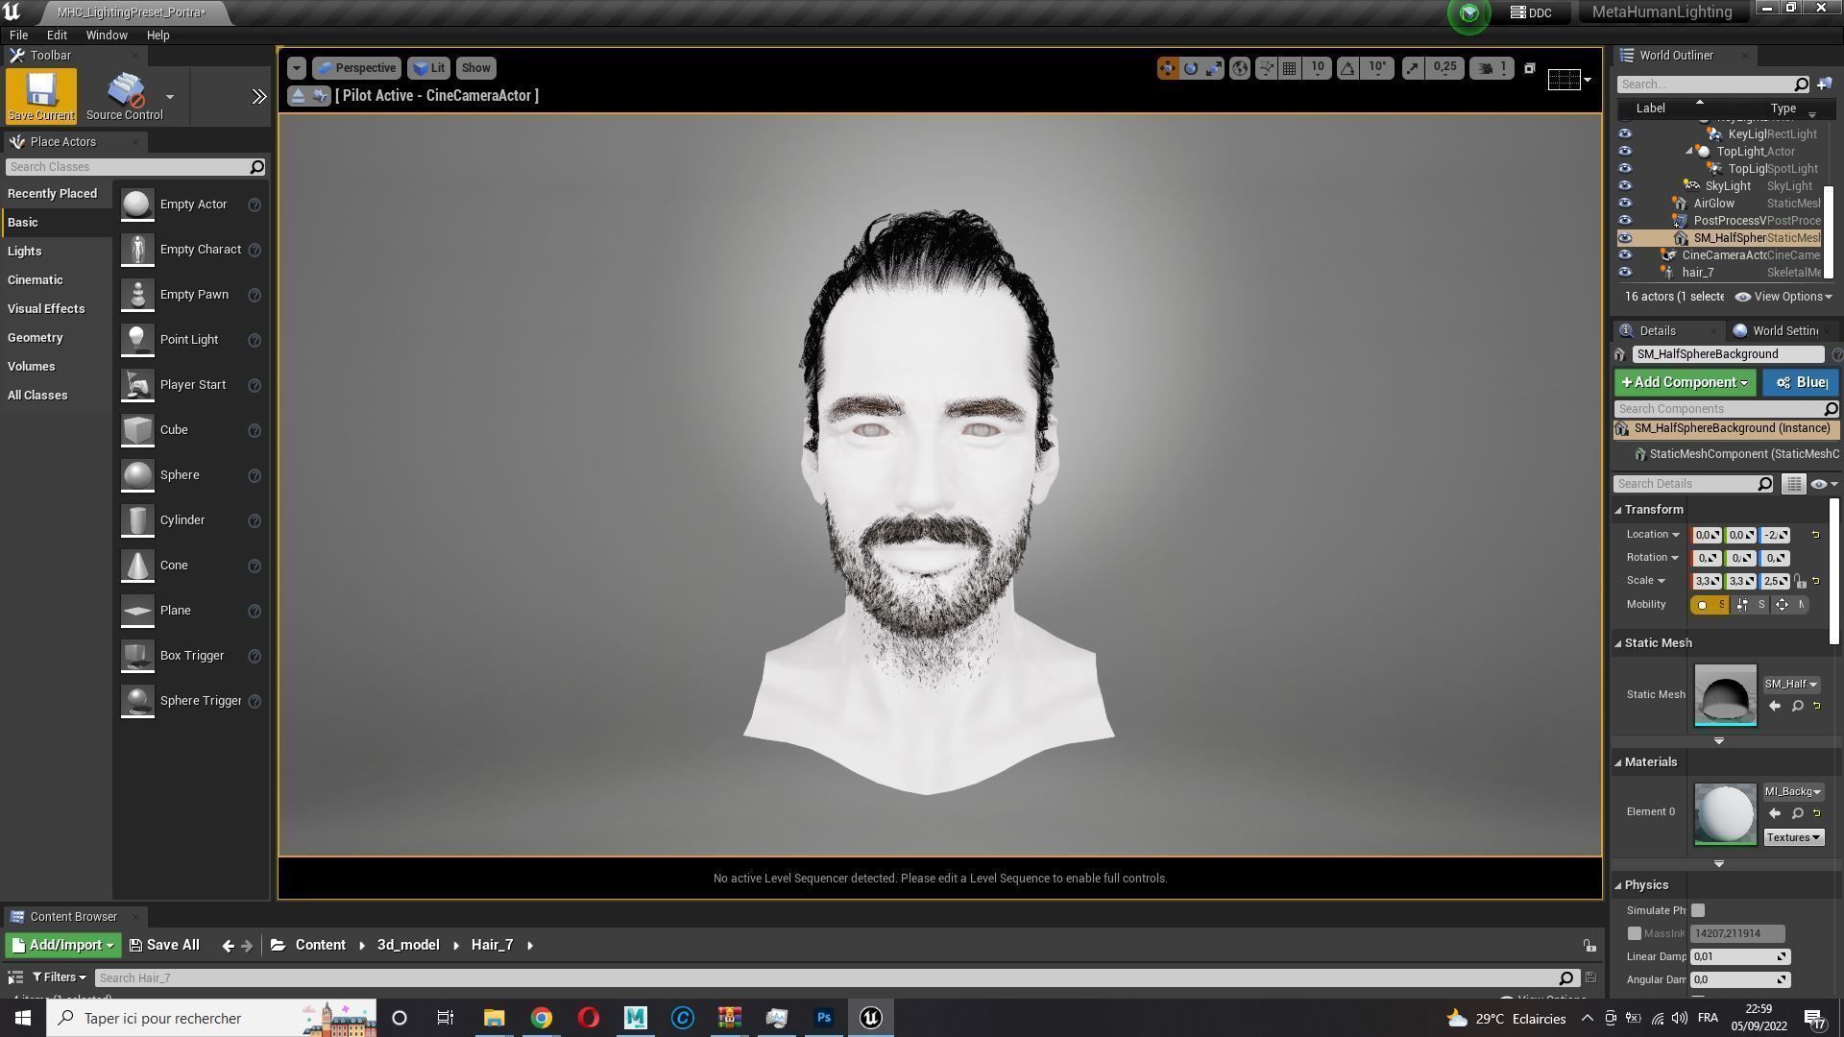Toggle world/local coordinate system globe icon

[x=1240, y=68]
